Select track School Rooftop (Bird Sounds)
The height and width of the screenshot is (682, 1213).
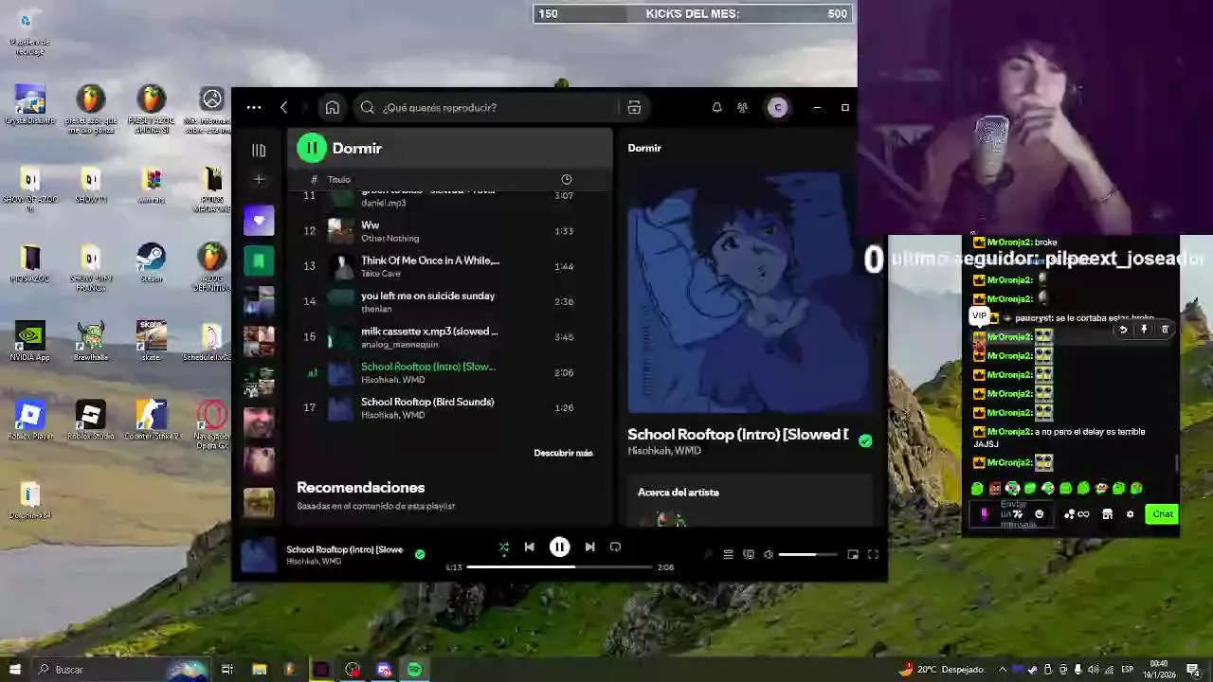tap(450, 407)
